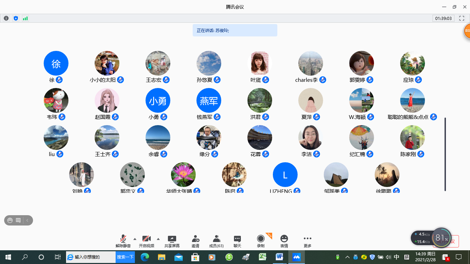Click the Invite (邀请) icon
Viewport: 470px width, 264px height.
click(195, 241)
